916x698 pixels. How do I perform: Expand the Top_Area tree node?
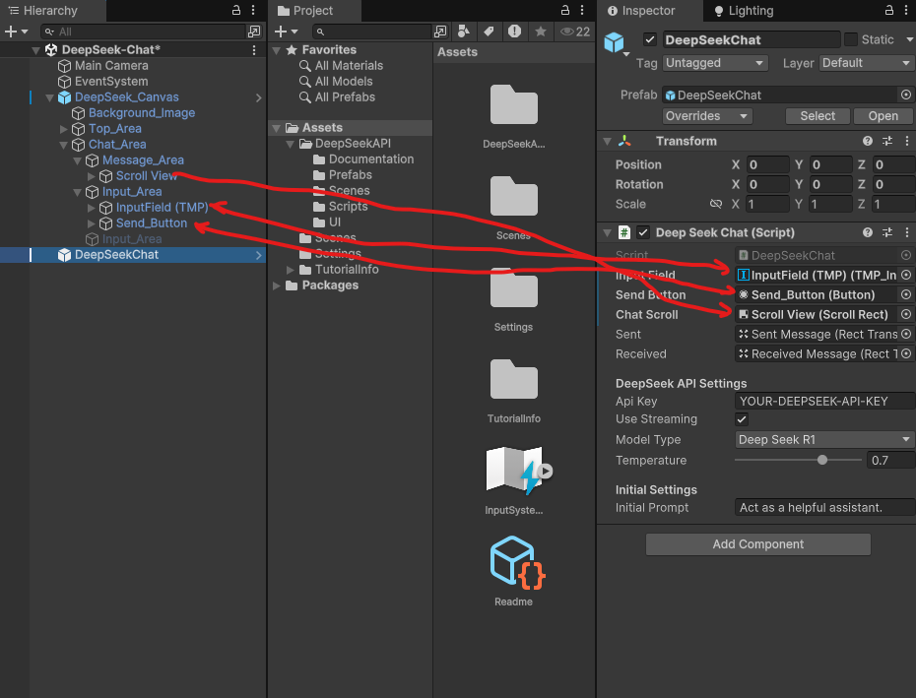64,129
